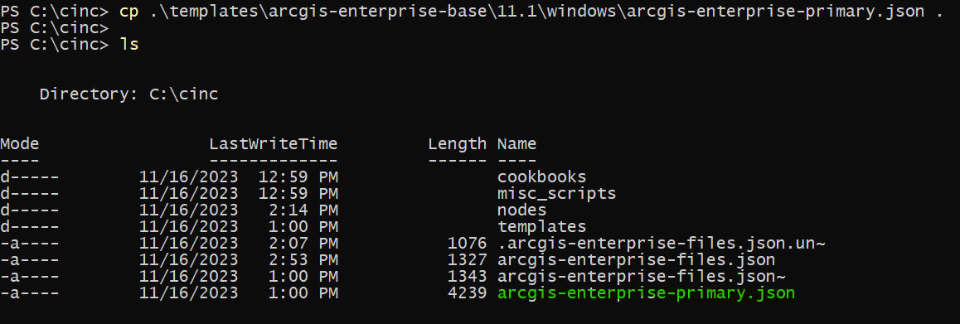960x324 pixels.
Task: Select the arcgis-enterprise-files.json file name
Action: pyautogui.click(x=636, y=259)
